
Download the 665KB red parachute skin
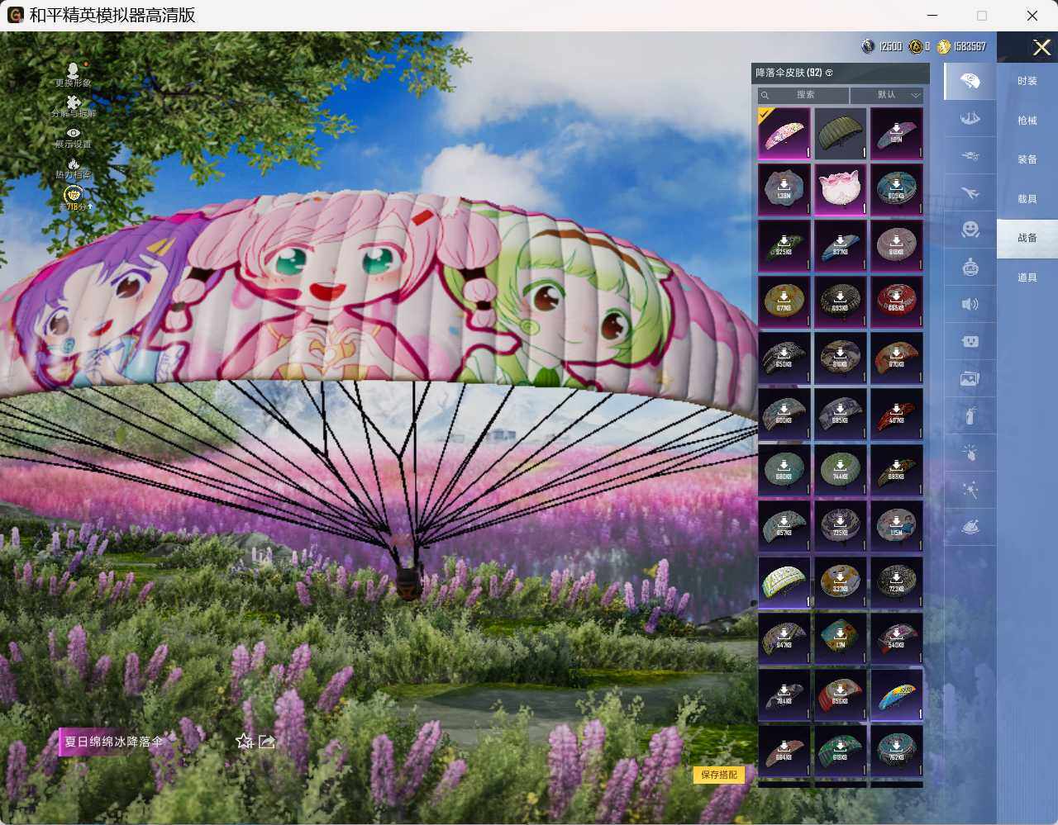point(897,302)
